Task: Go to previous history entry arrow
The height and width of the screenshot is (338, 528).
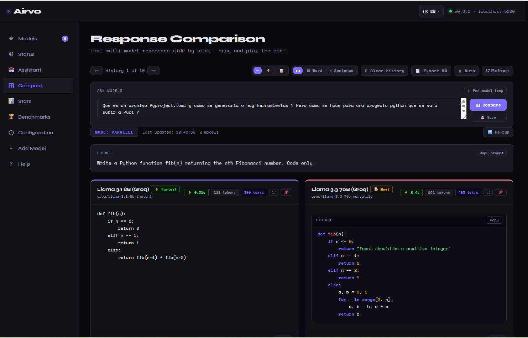Action: point(96,71)
